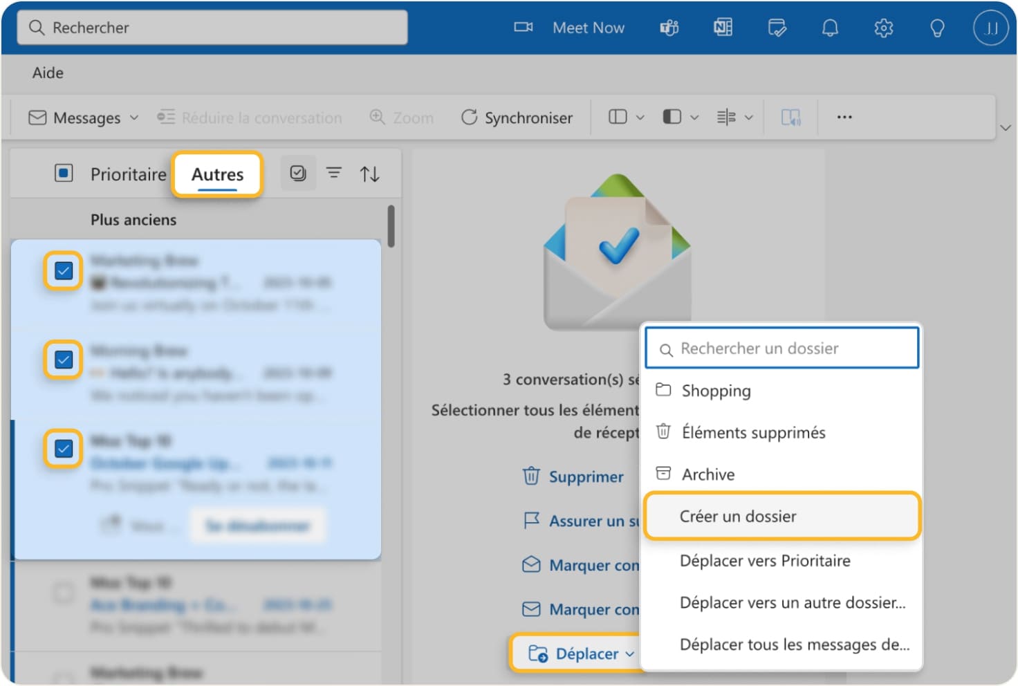Click Réduire la conversation
The width and height of the screenshot is (1018, 686).
pyautogui.click(x=250, y=118)
